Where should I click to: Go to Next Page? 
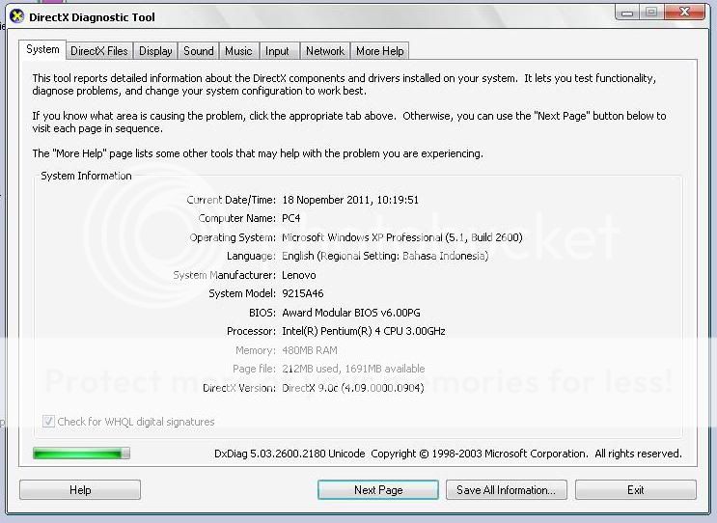378,489
